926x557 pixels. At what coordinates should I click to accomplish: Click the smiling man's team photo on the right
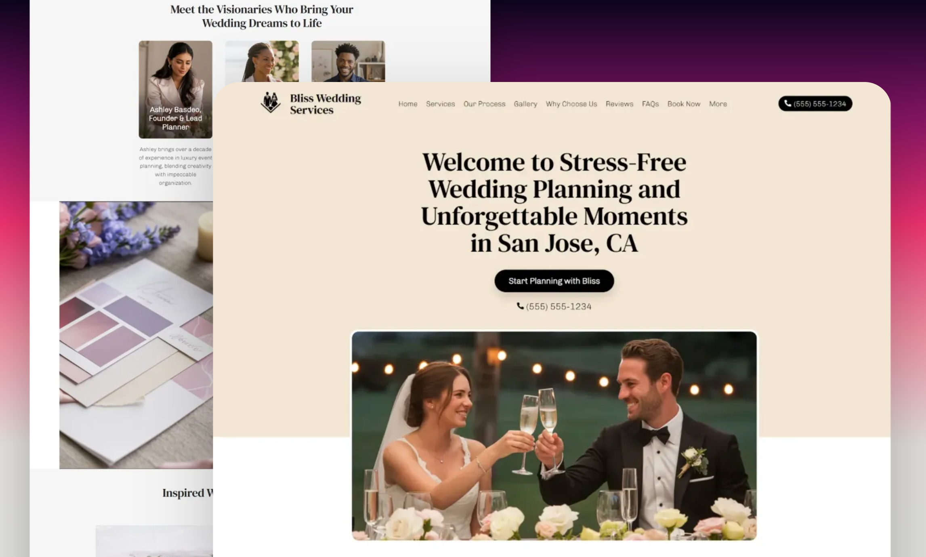tap(348, 63)
